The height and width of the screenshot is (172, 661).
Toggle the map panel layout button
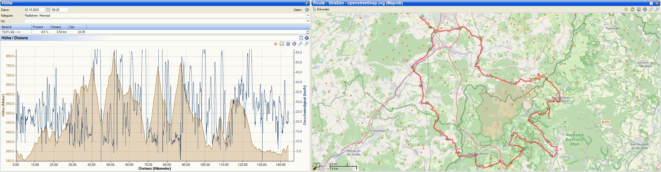[651, 3]
